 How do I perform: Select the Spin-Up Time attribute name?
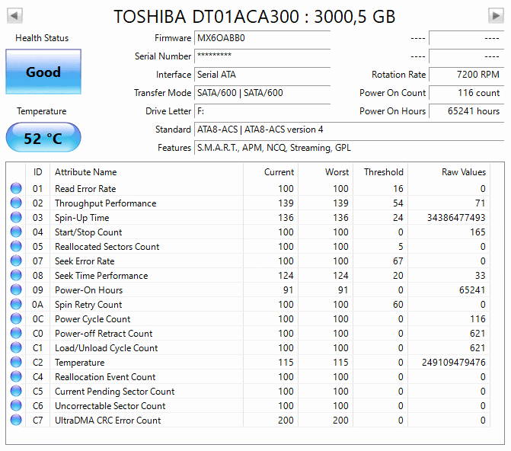click(x=81, y=218)
